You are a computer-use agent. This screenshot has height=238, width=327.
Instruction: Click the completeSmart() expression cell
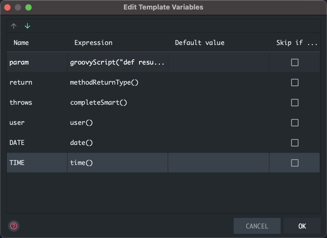(x=99, y=103)
